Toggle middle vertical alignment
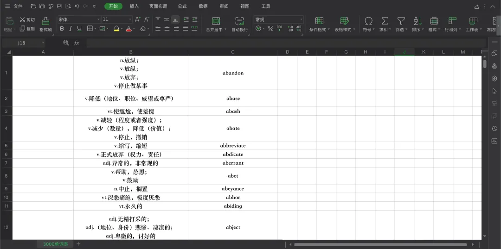 click(167, 19)
